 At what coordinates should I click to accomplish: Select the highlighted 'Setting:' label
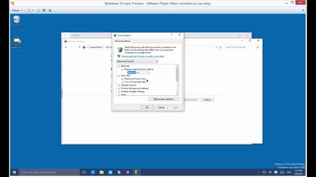click(132, 72)
